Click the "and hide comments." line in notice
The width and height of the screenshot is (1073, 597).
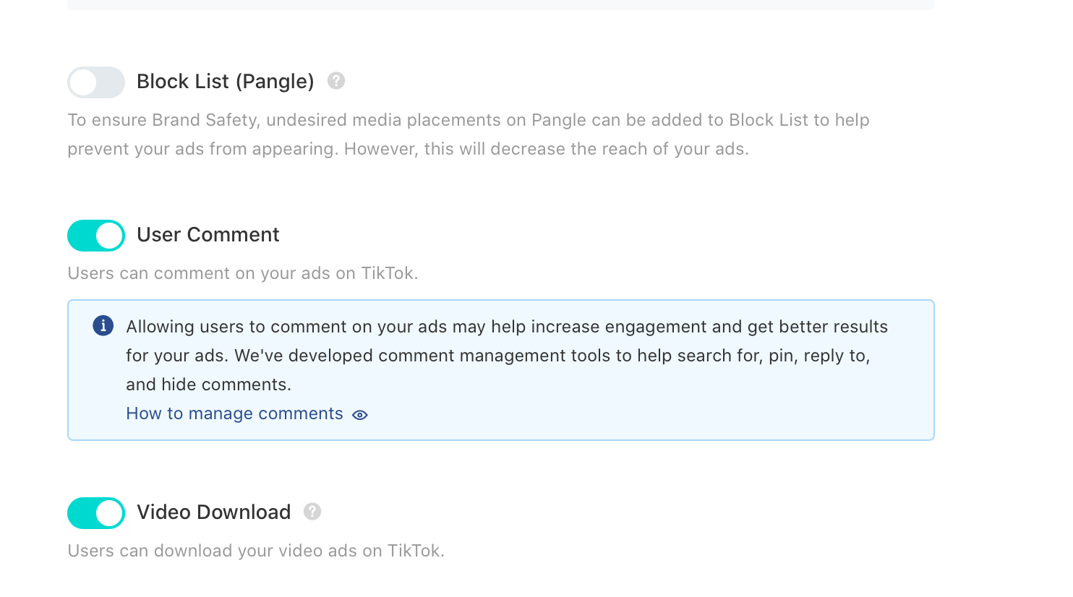coord(208,385)
